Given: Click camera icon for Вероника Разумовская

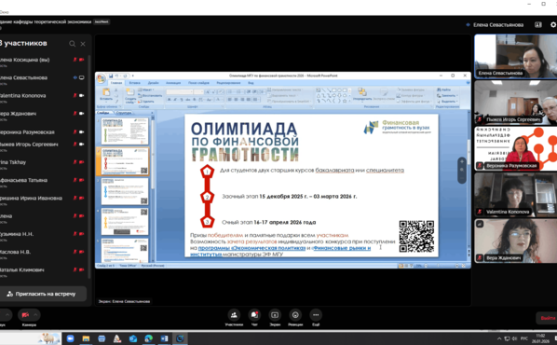Looking at the screenshot, I should 81,132.
